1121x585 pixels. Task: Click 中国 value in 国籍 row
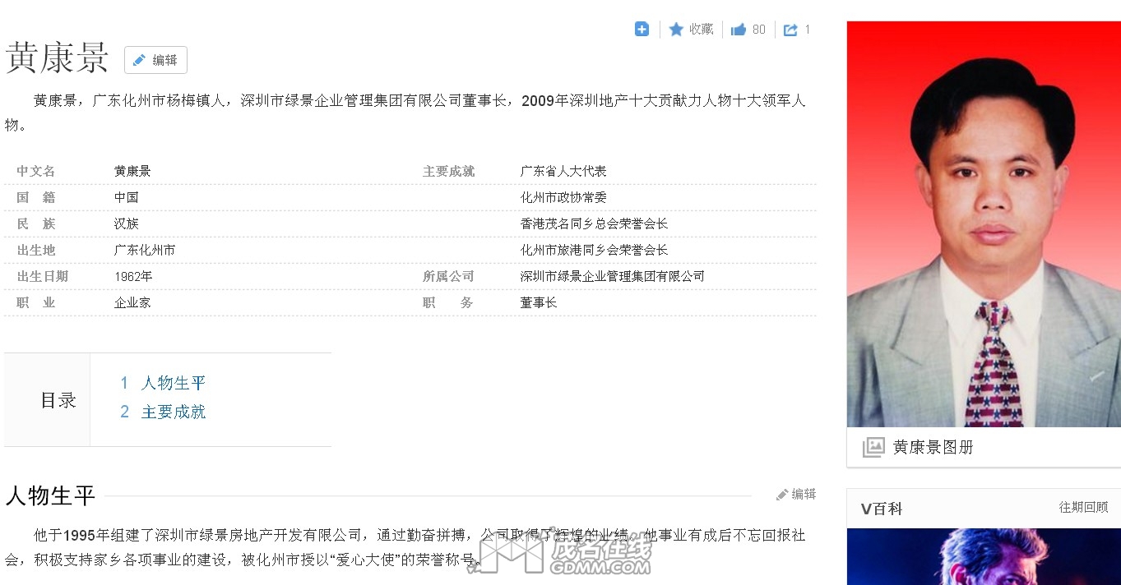pos(127,197)
